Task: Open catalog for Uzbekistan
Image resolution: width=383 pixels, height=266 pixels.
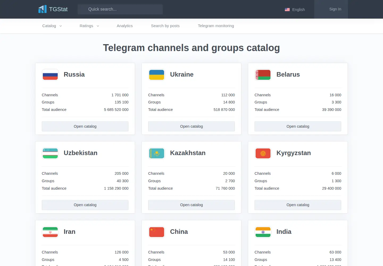Action: [x=85, y=205]
